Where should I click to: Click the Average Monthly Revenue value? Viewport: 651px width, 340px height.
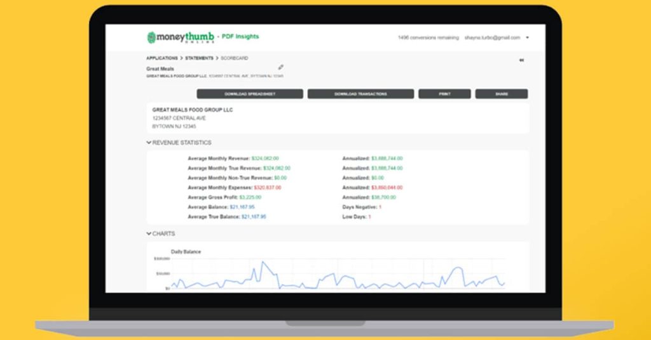tap(265, 158)
